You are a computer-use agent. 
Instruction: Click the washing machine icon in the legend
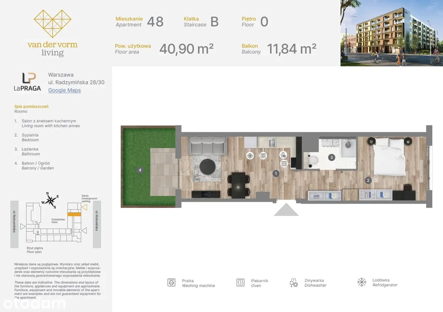pos(171,283)
